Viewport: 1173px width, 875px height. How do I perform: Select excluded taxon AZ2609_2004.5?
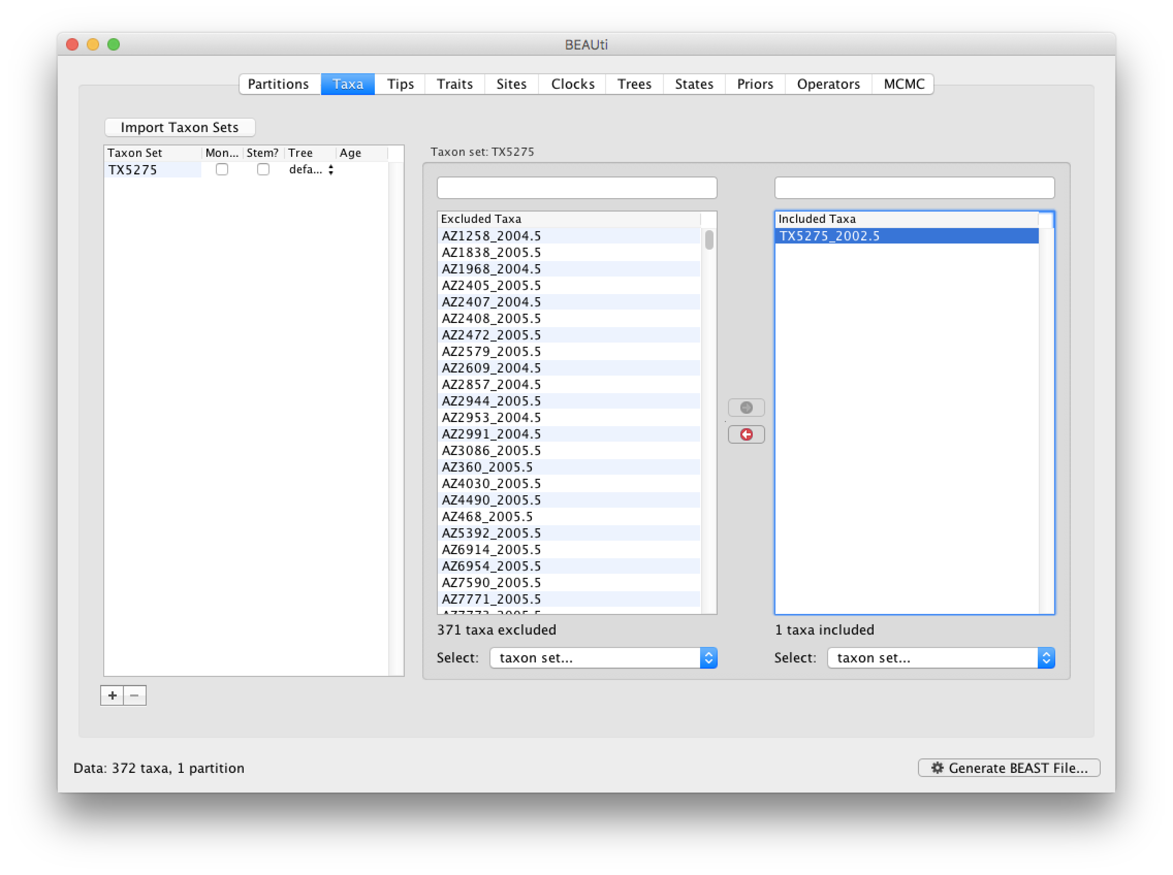tap(569, 367)
